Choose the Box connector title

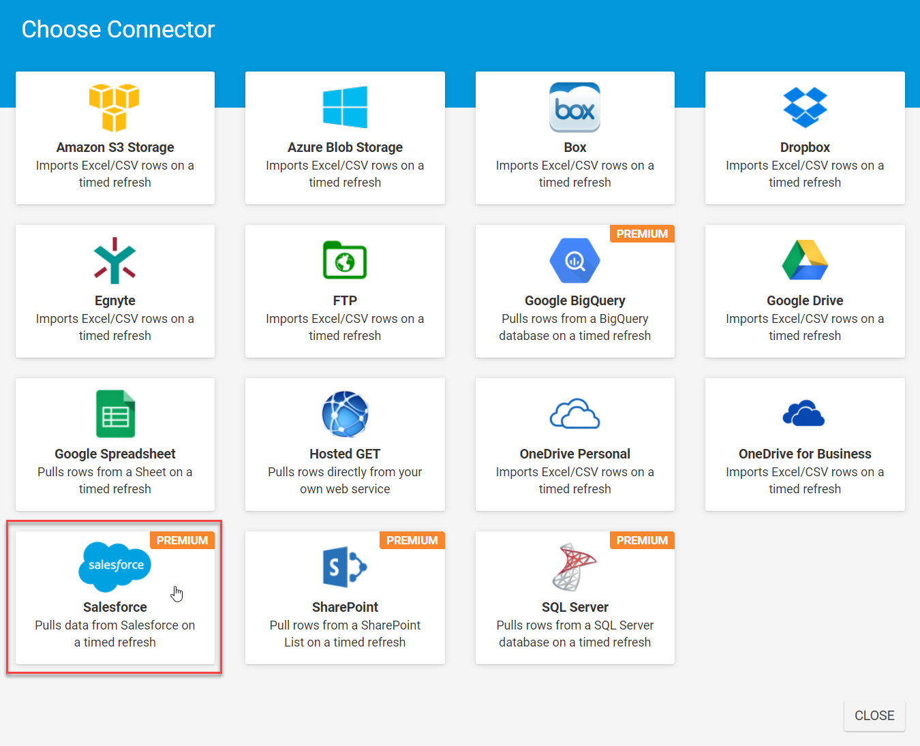(x=575, y=147)
